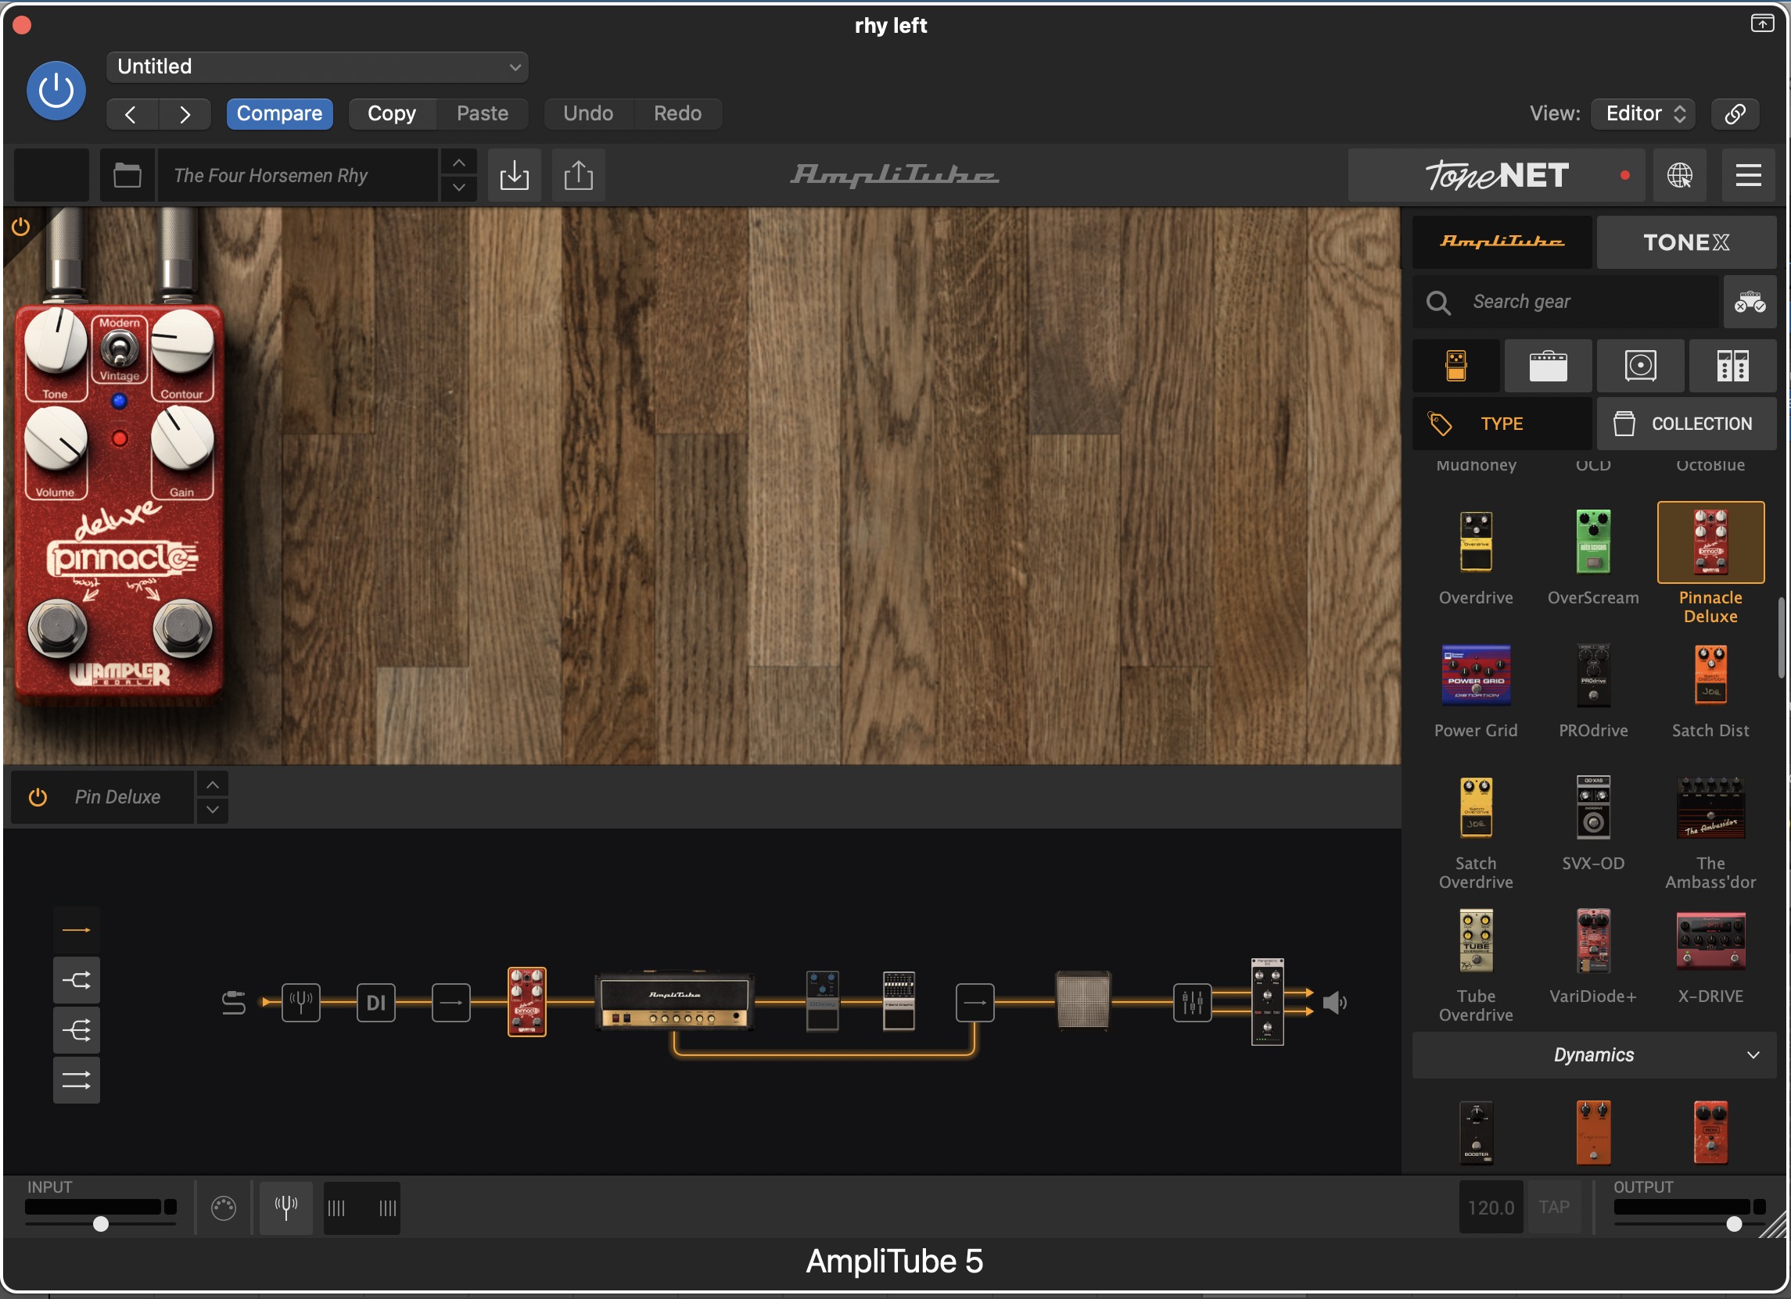Select the stomp pedal gear category icon
Image resolution: width=1791 pixels, height=1299 pixels.
[1455, 367]
